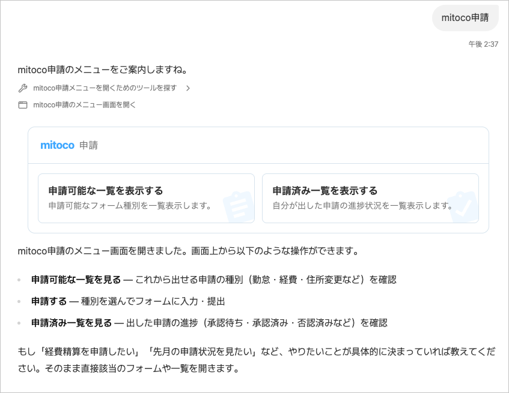This screenshot has height=393, width=509.
Task: Open the 申請済み一覧を表示する card
Action: (370, 198)
